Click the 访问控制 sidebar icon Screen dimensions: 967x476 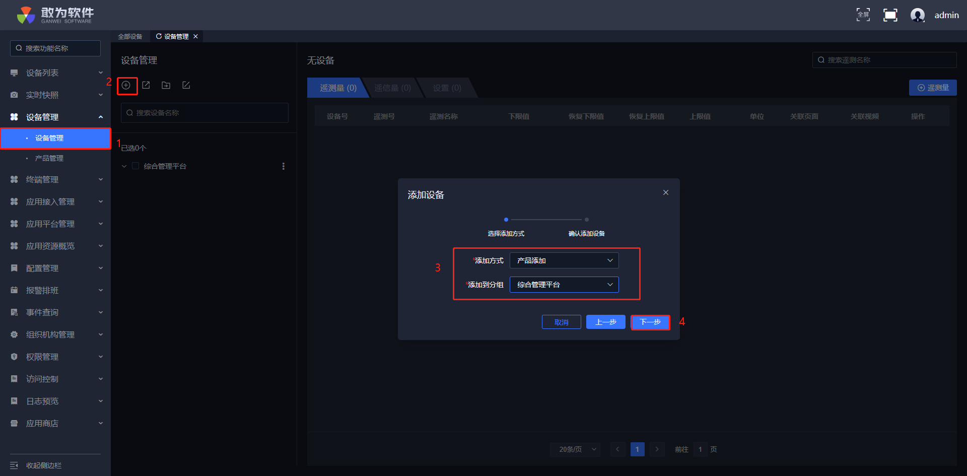tap(14, 379)
